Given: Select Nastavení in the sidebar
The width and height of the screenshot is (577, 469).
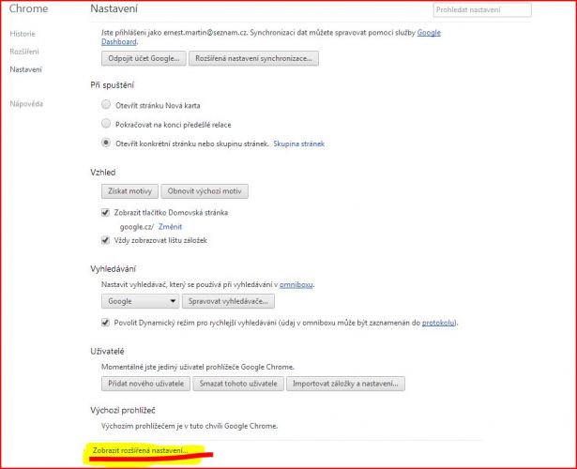Looking at the screenshot, I should 25,69.
